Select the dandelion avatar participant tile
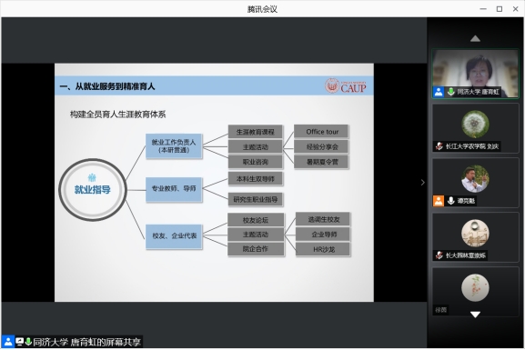The image size is (525, 350). click(475, 128)
